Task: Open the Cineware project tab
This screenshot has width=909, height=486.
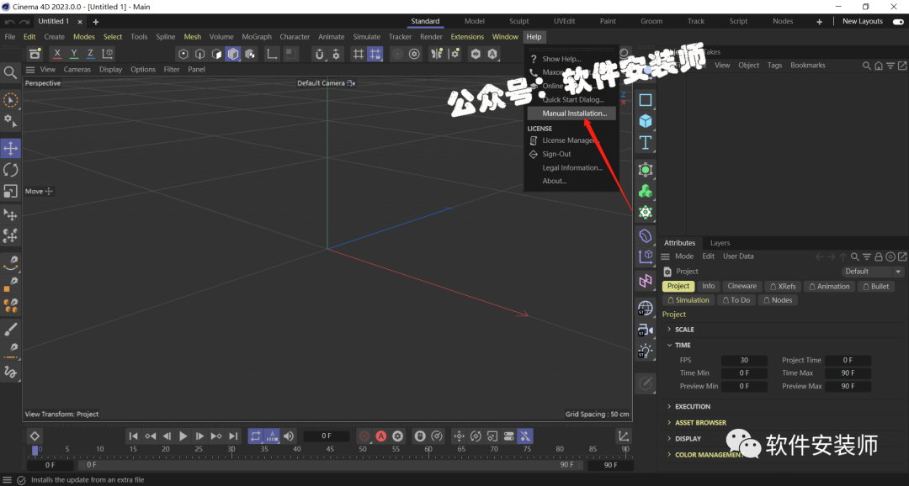Action: 742,286
